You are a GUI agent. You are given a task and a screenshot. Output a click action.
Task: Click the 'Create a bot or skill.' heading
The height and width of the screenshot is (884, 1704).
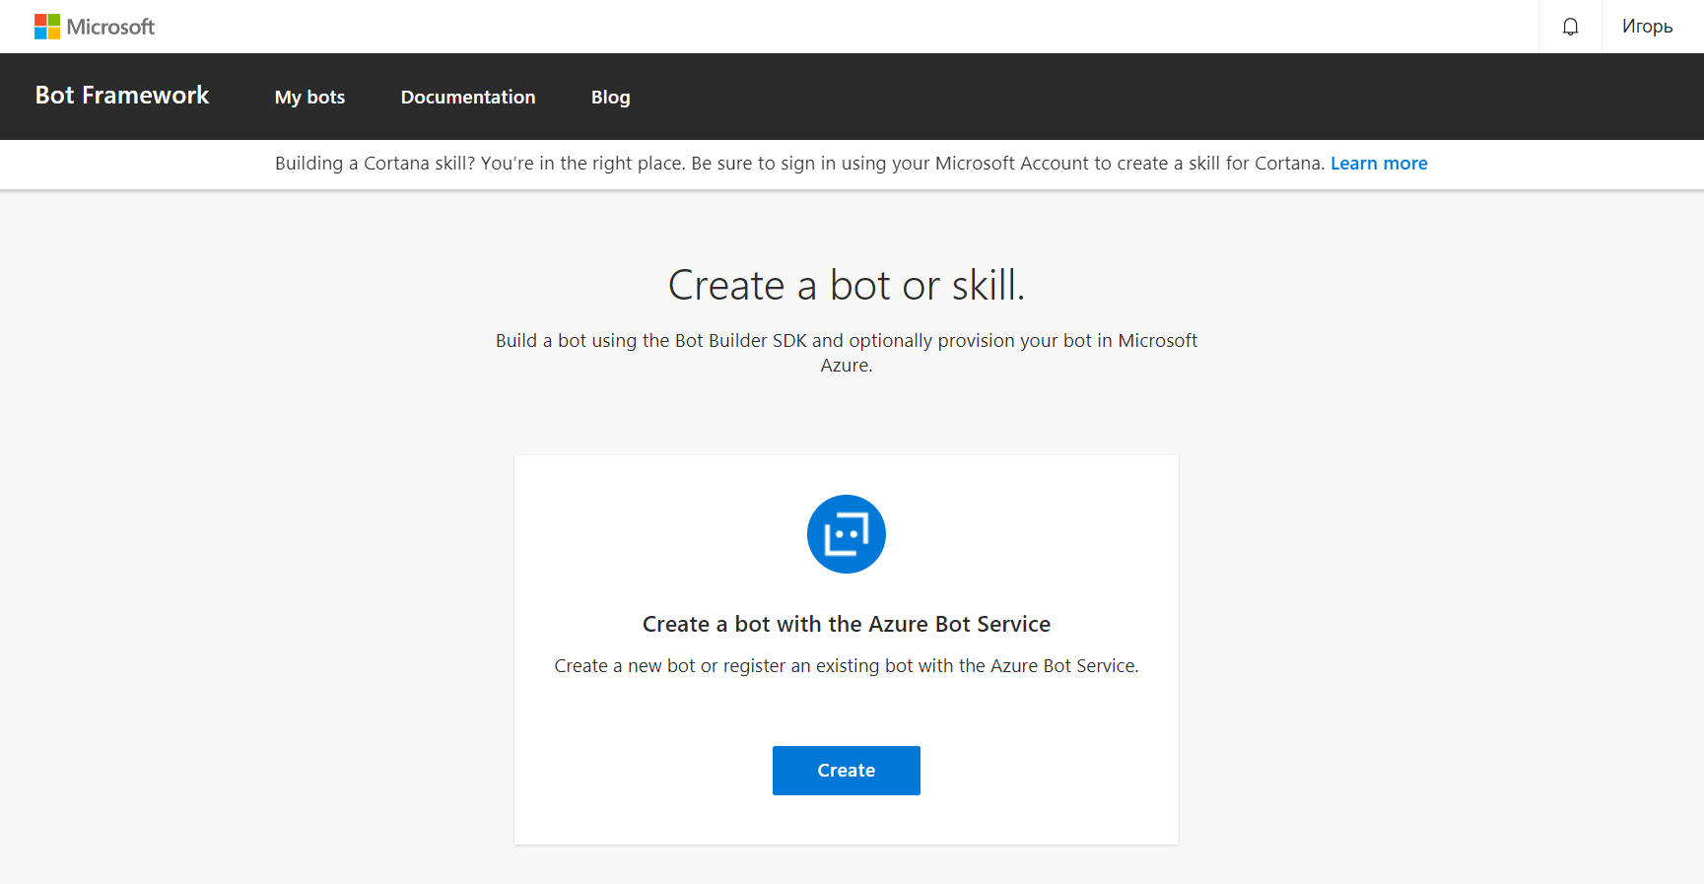(847, 286)
